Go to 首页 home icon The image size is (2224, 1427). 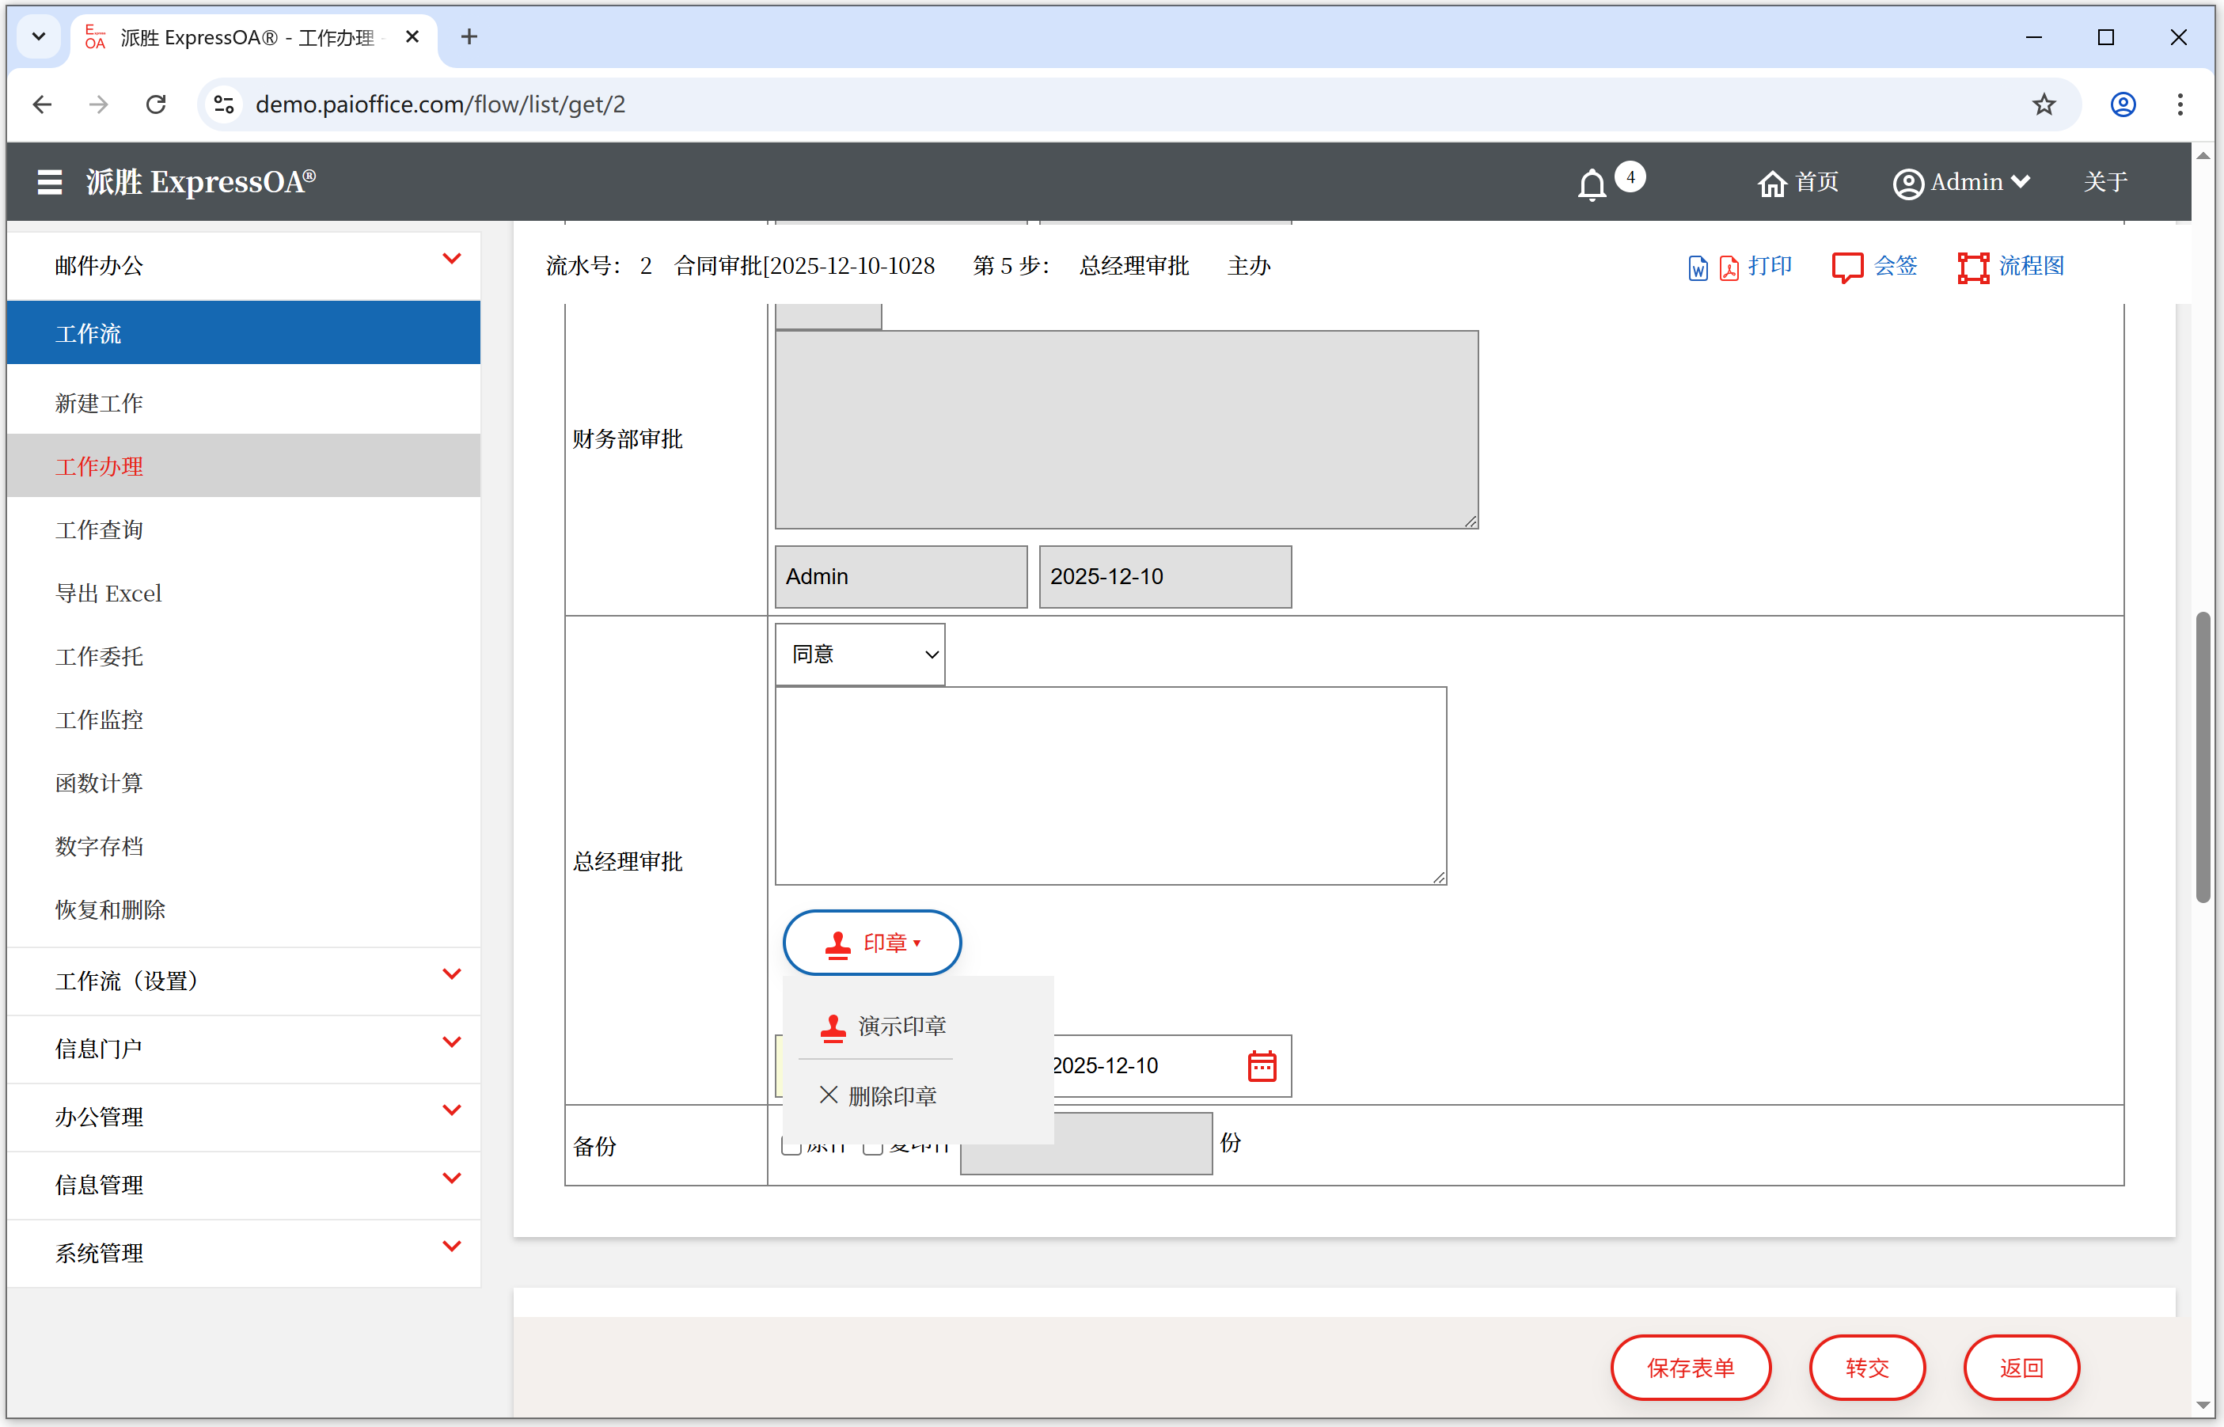point(1772,184)
